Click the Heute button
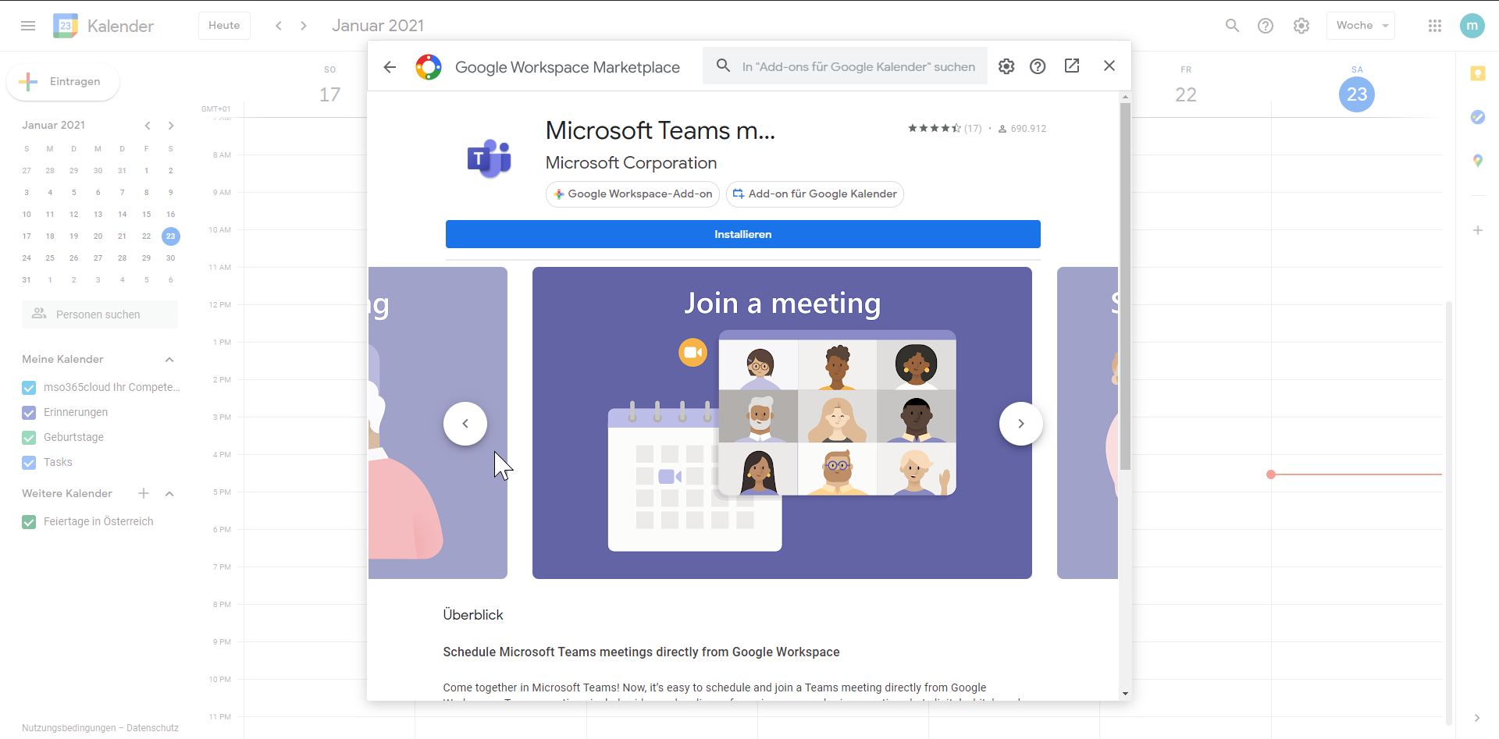Viewport: 1499px width, 739px height. (x=224, y=26)
